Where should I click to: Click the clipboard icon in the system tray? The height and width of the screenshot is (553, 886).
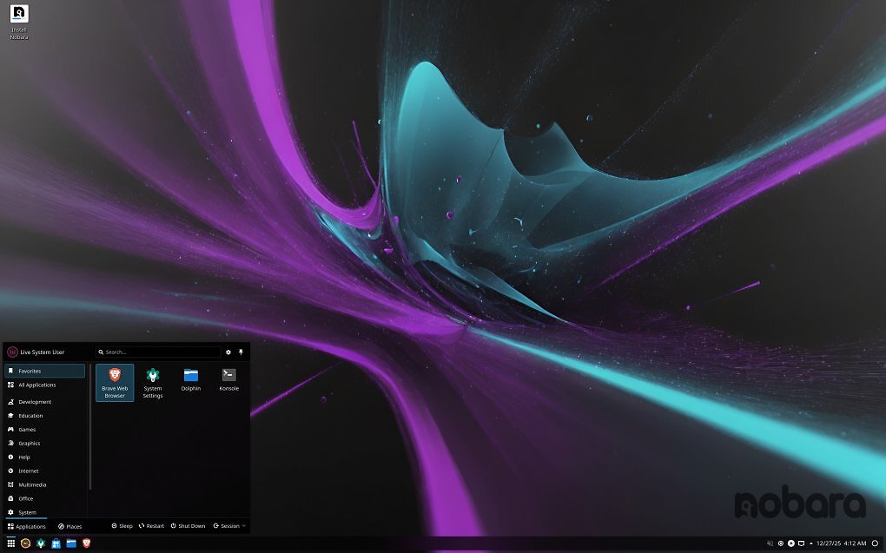pos(802,543)
